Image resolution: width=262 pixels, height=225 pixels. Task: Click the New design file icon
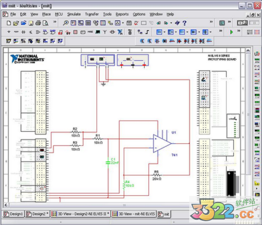point(9,23)
